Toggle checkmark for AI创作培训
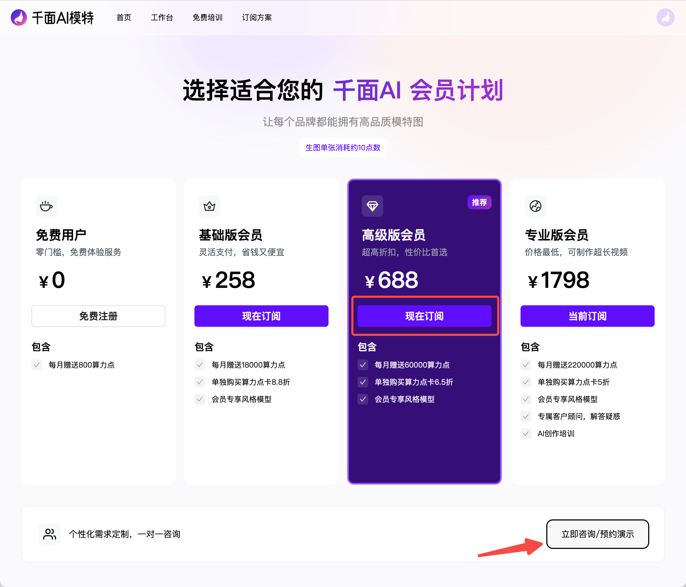This screenshot has width=686, height=587. 526,434
